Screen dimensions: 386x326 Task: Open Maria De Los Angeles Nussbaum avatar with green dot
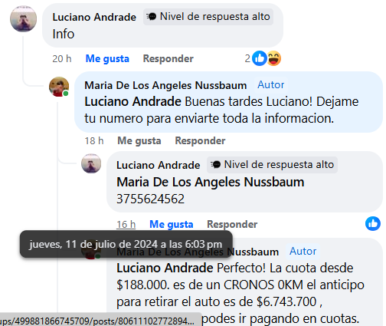point(59,87)
